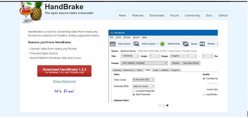Switch to the Dimensions tab
This screenshot has width=248, height=118.
(x=129, y=70)
